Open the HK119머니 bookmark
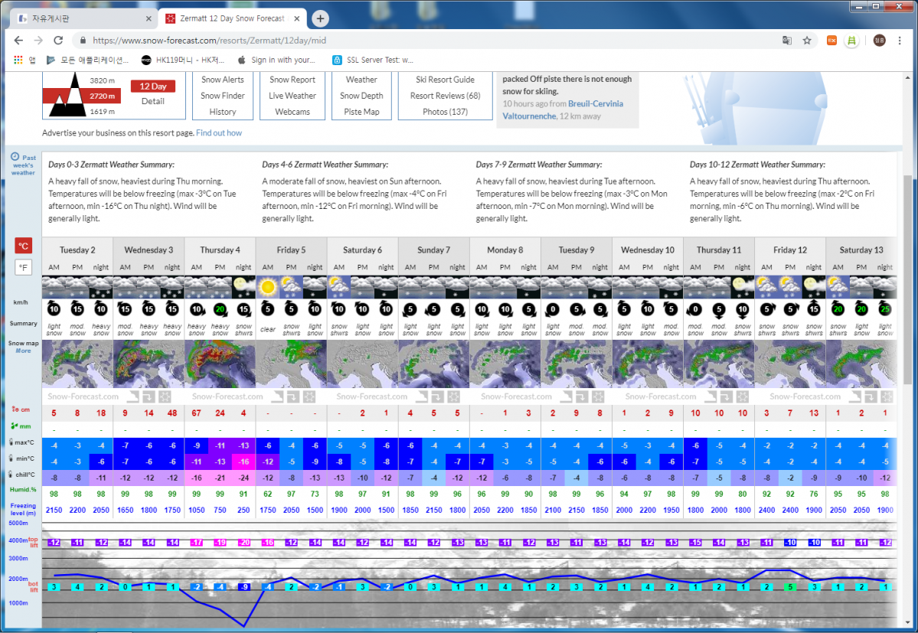This screenshot has width=918, height=633. coord(183,60)
